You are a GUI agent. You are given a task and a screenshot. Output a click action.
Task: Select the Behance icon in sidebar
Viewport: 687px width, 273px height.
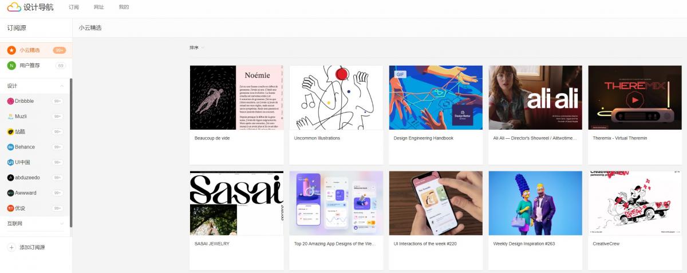click(10, 147)
